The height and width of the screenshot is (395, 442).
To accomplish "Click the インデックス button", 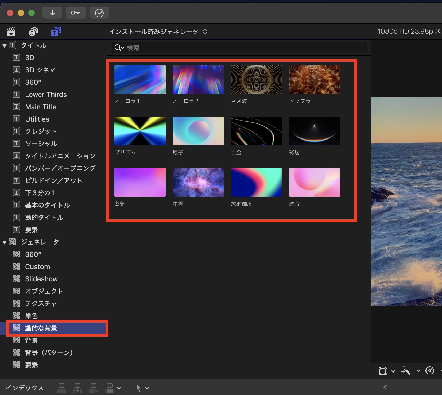I will [x=25, y=388].
